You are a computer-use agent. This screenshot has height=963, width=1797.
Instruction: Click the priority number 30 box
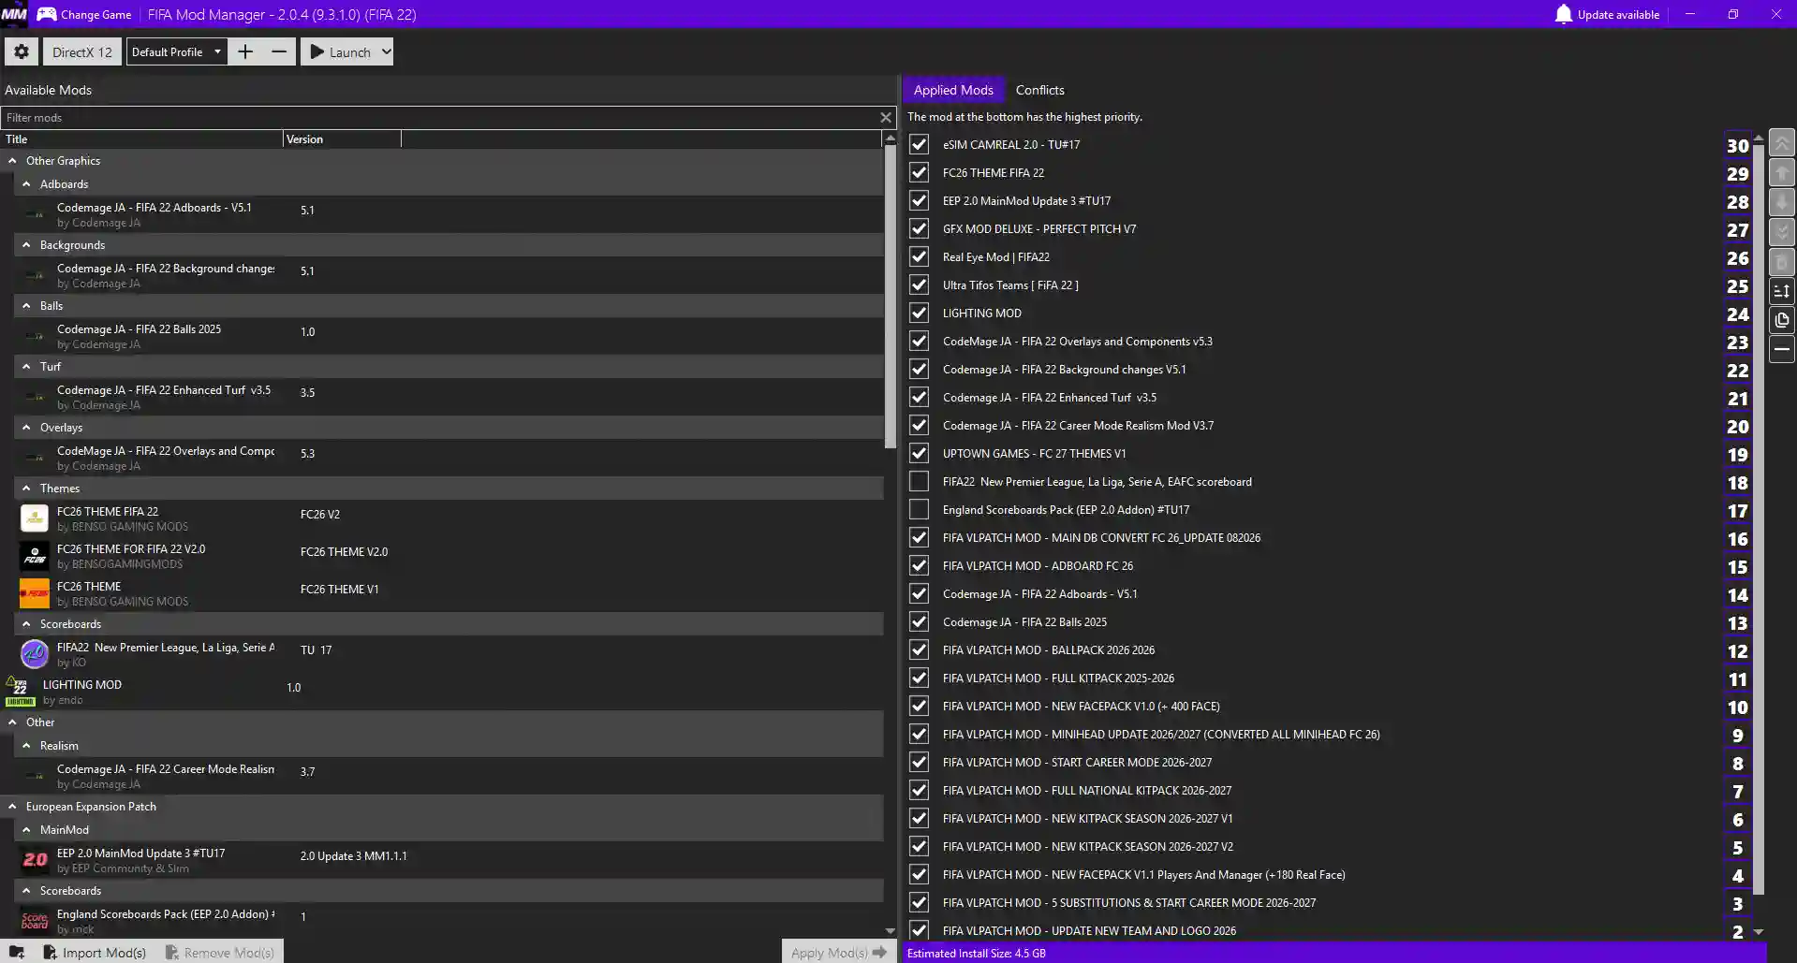pyautogui.click(x=1738, y=145)
